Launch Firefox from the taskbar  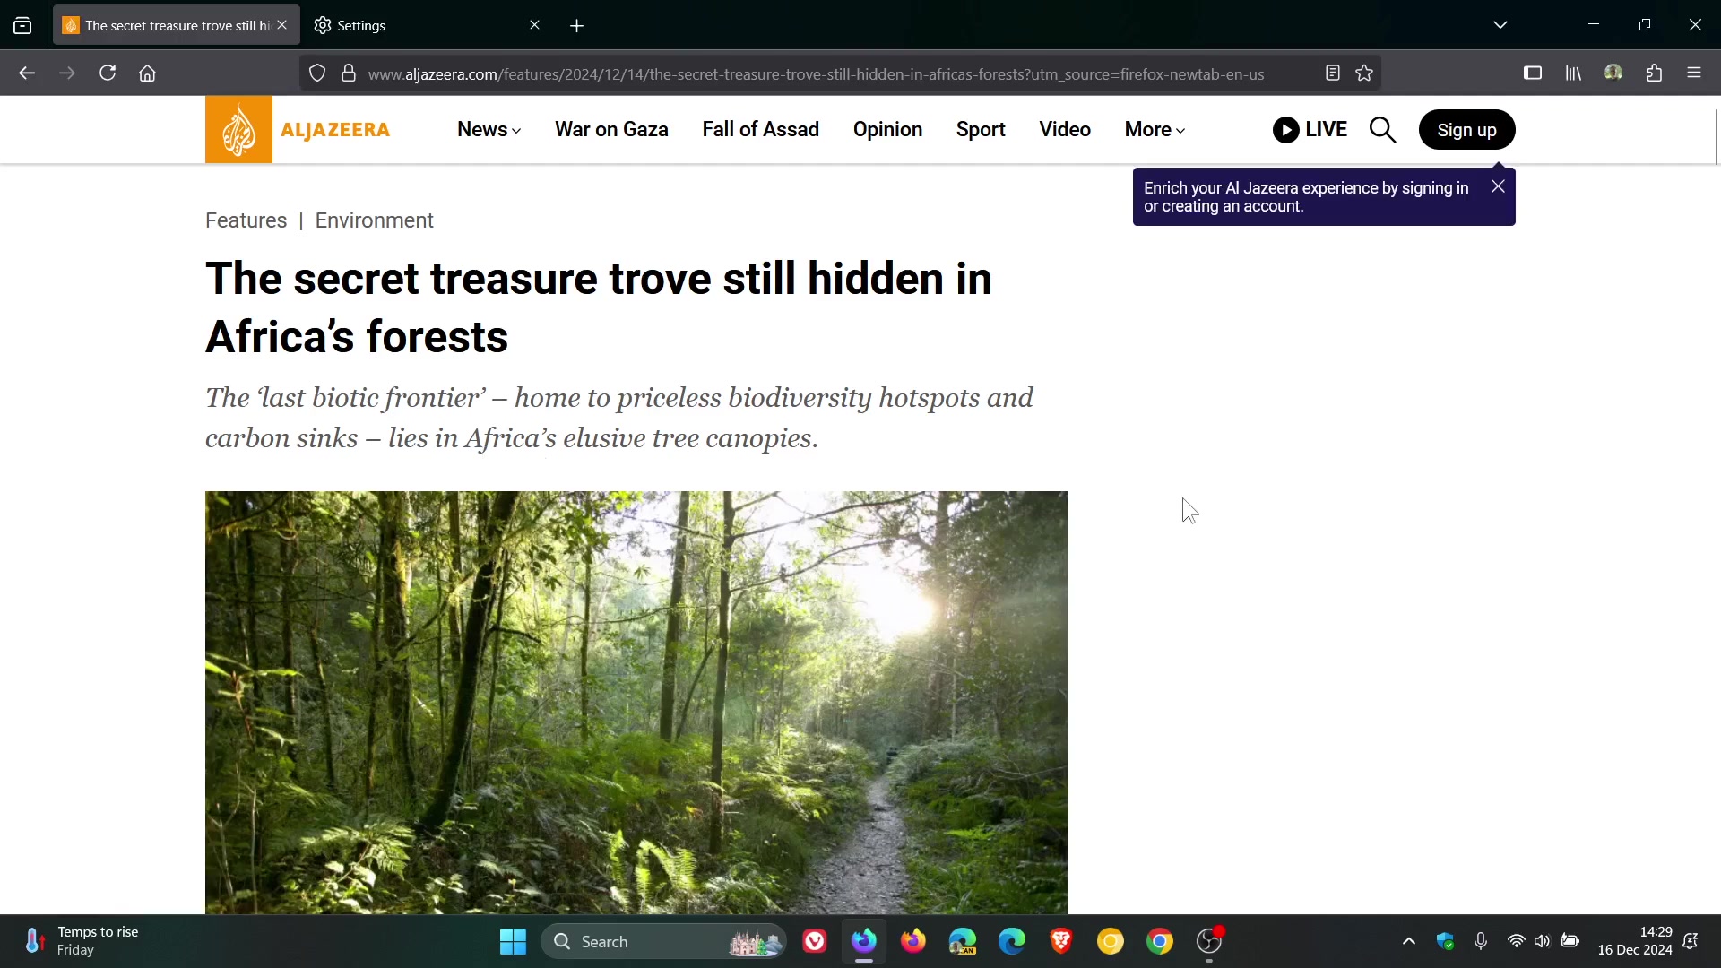[x=913, y=941]
